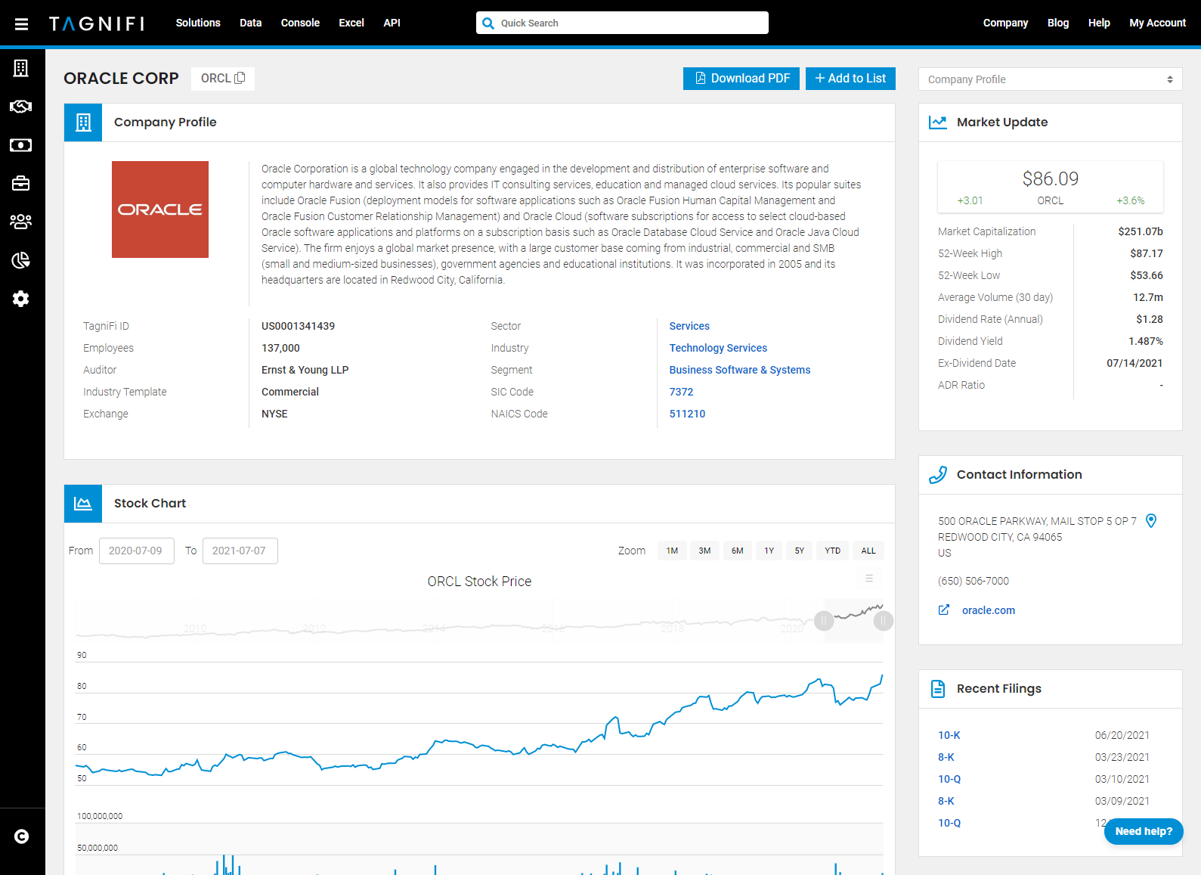Open the Solutions menu

coord(198,23)
